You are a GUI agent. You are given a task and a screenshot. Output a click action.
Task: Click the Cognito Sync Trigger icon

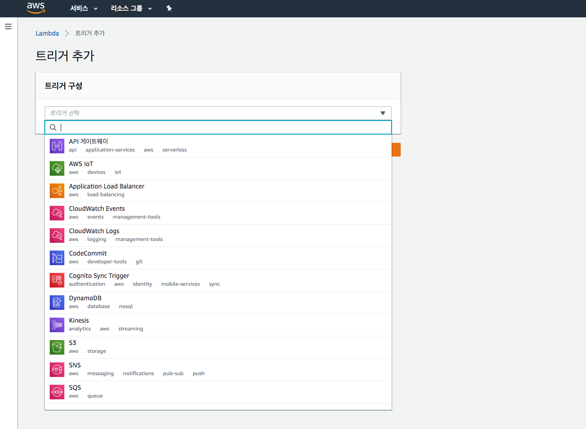click(x=57, y=280)
